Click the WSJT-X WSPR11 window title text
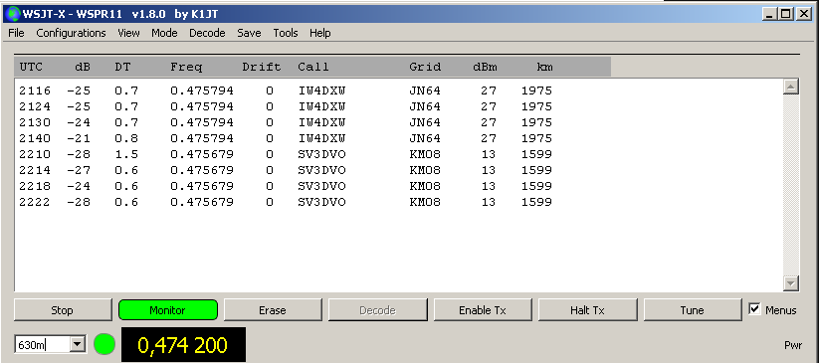 coord(120,14)
